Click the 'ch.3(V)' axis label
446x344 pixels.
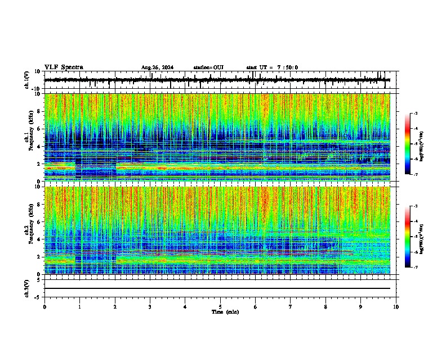[27, 288]
